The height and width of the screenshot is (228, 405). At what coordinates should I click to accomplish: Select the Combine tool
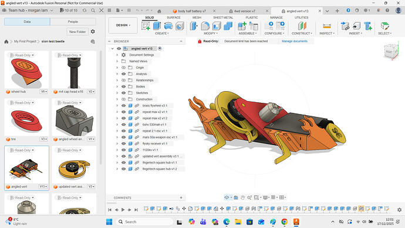coord(228,26)
